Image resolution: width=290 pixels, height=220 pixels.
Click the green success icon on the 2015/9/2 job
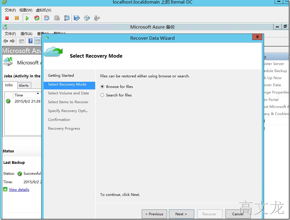8,101
